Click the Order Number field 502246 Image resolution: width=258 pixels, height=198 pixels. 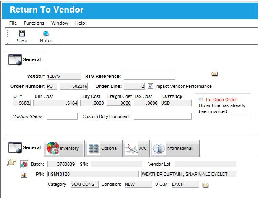pyautogui.click(x=74, y=86)
